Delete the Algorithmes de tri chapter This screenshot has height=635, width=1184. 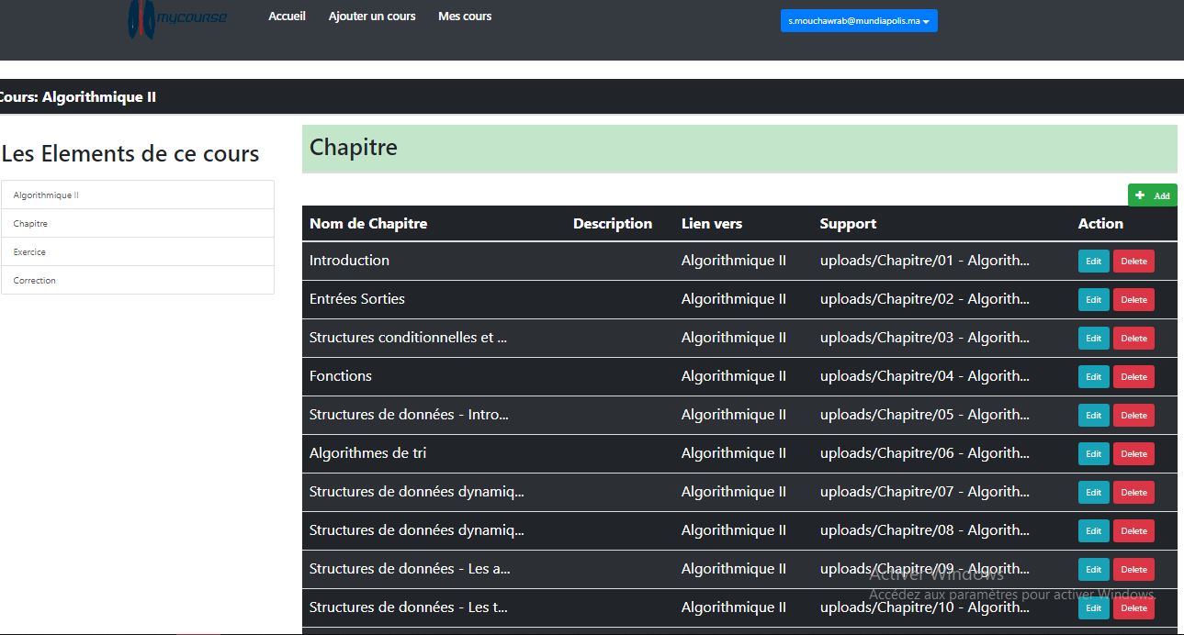[x=1133, y=454]
